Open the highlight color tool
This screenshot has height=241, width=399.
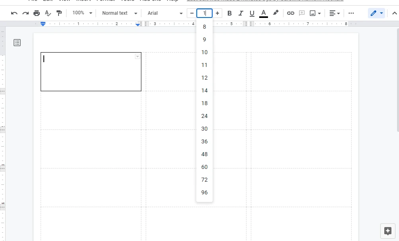(x=276, y=13)
